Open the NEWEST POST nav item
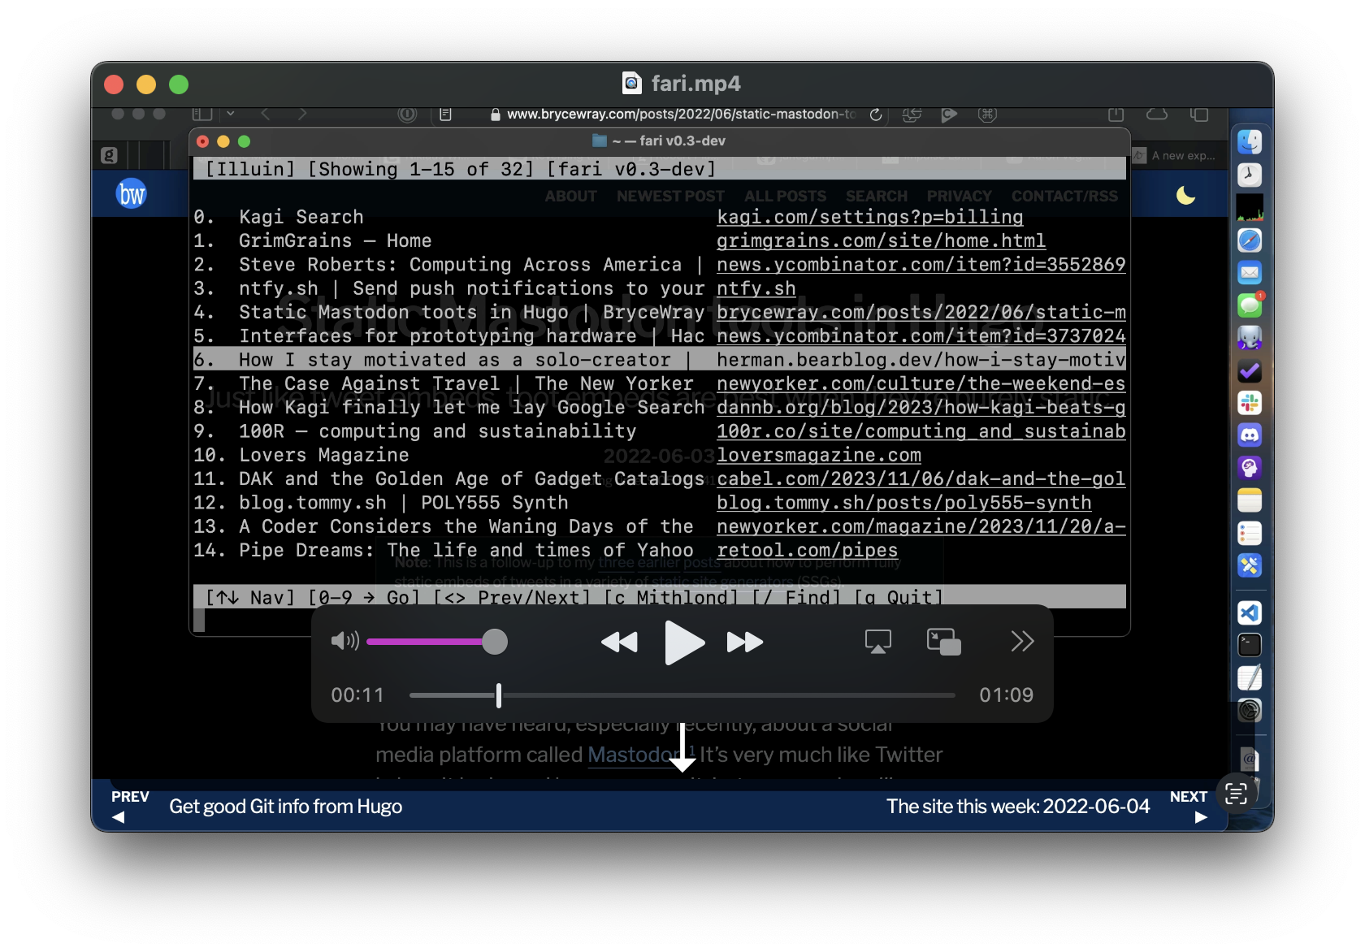1365x952 pixels. 670,196
